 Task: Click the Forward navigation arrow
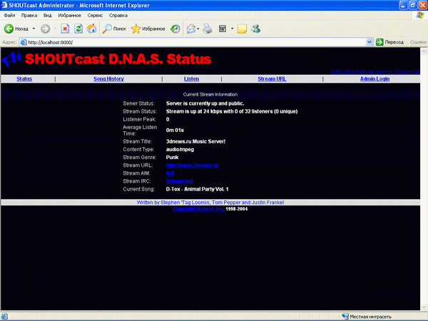[45, 29]
